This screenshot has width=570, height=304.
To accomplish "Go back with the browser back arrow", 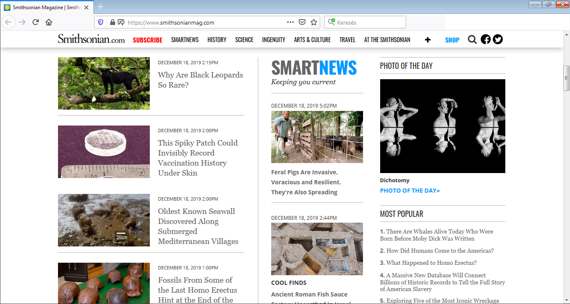I will click(9, 22).
